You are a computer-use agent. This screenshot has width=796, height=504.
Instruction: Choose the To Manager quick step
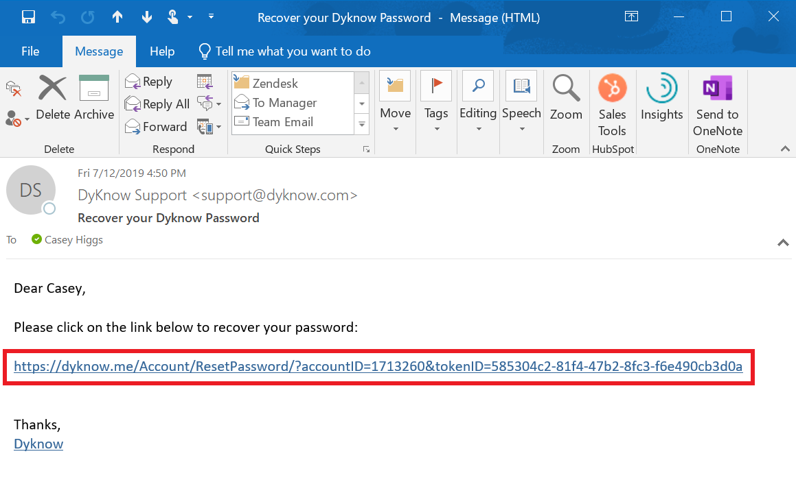tap(293, 103)
